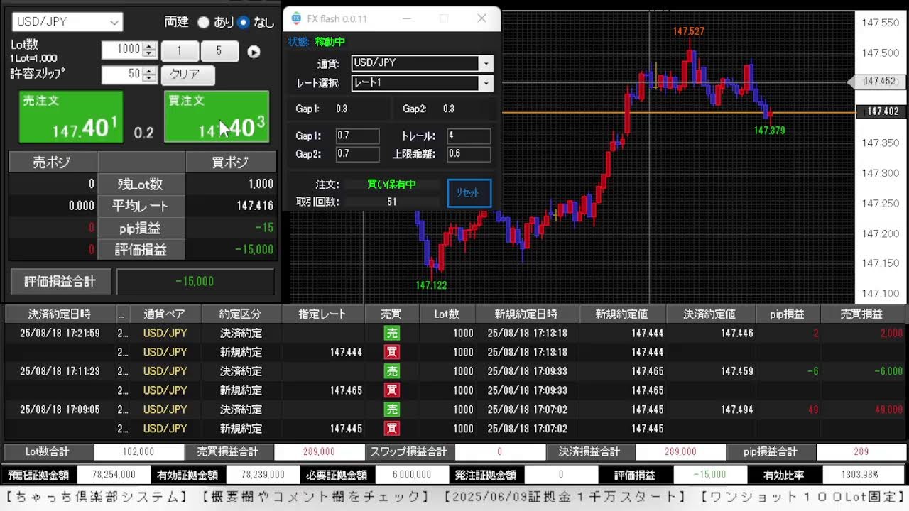Click the 預託証拠金額 value 78,254,000
This screenshot has width=909, height=511.
pyautogui.click(x=113, y=475)
